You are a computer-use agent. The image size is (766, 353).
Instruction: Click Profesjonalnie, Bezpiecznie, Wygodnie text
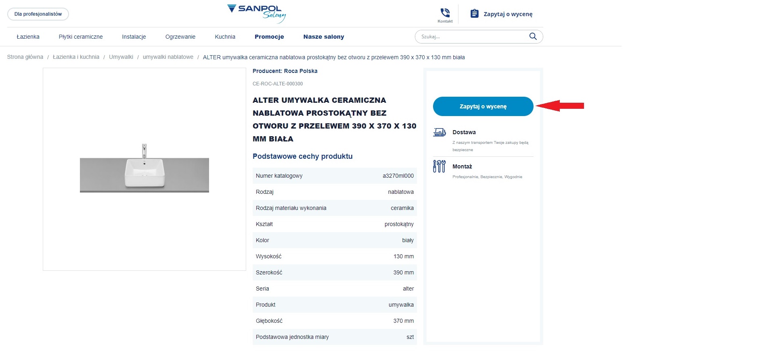(x=487, y=177)
